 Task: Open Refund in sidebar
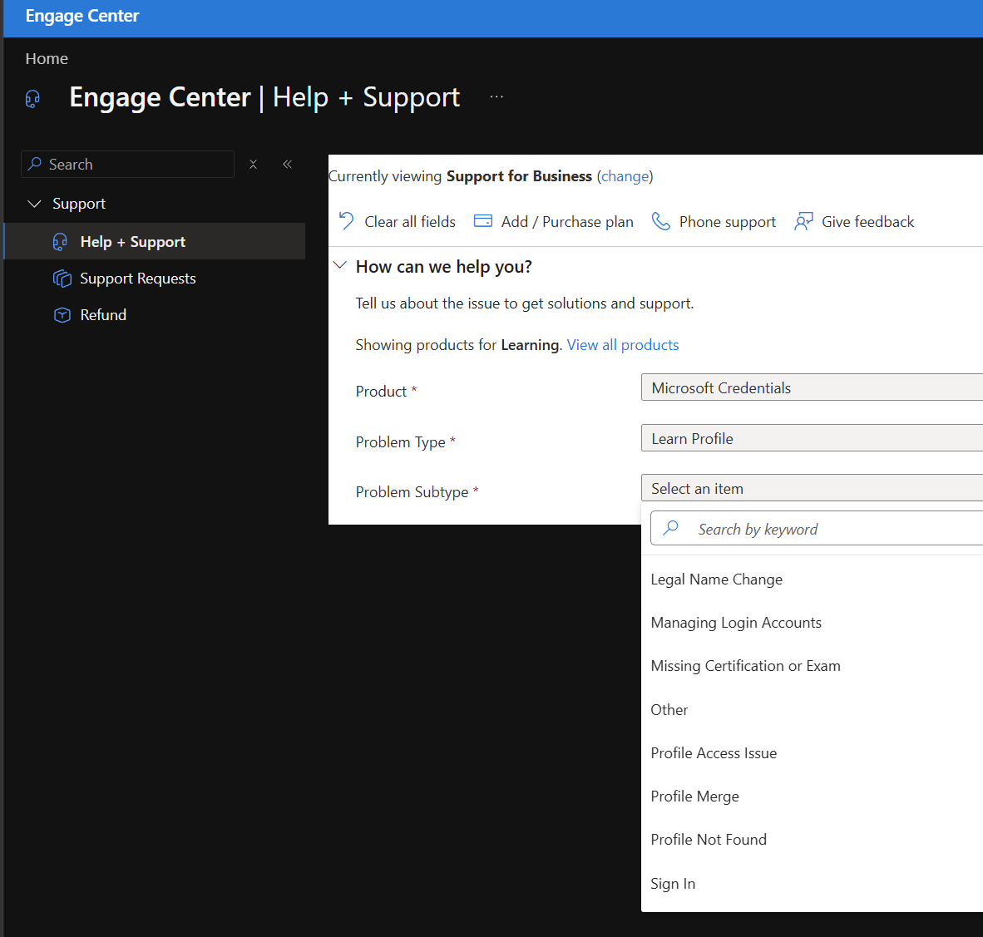click(155, 314)
